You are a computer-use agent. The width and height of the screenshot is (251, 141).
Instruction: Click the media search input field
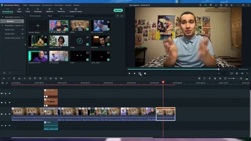[88, 16]
